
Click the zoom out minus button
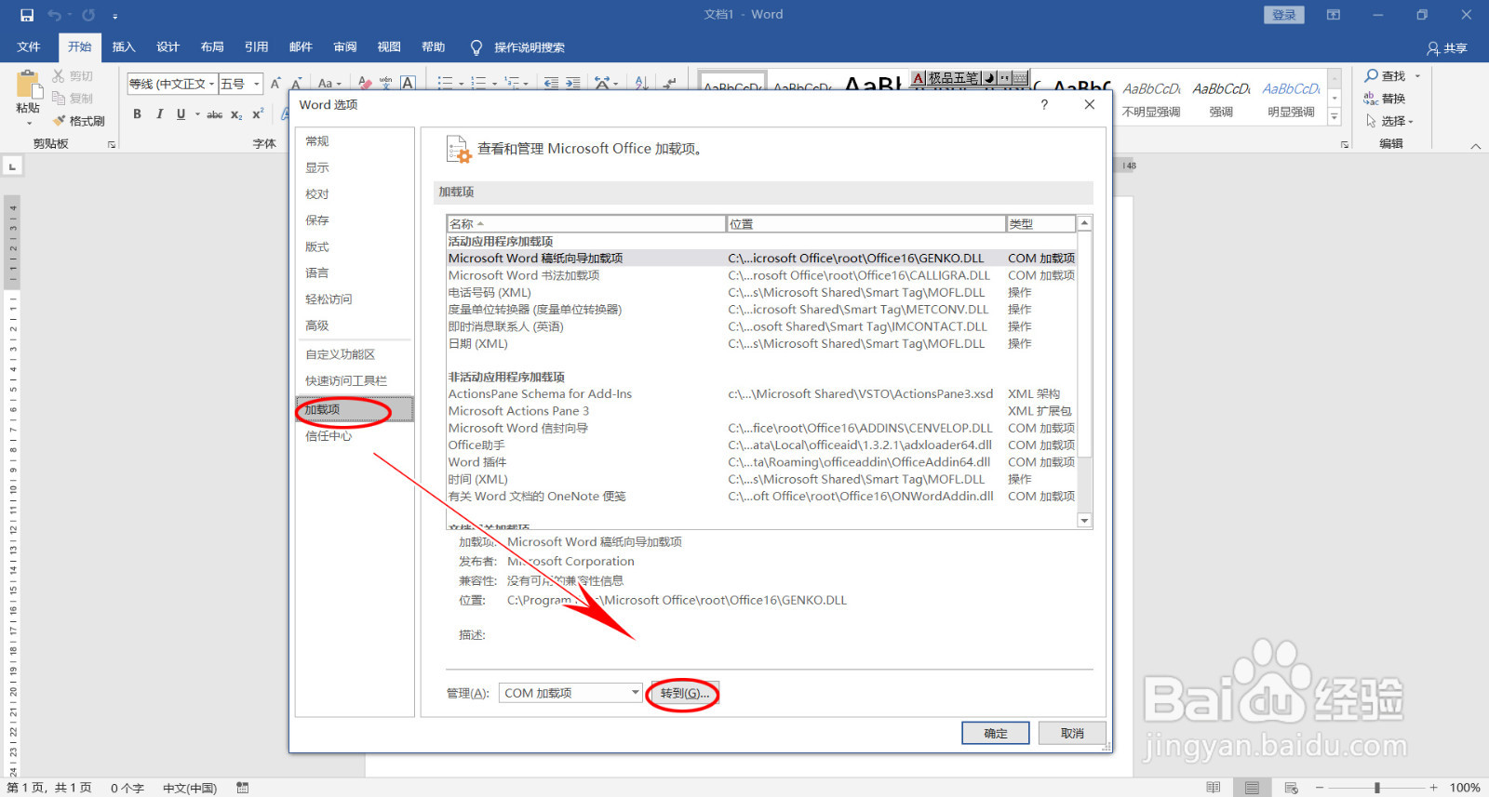pos(1320,788)
